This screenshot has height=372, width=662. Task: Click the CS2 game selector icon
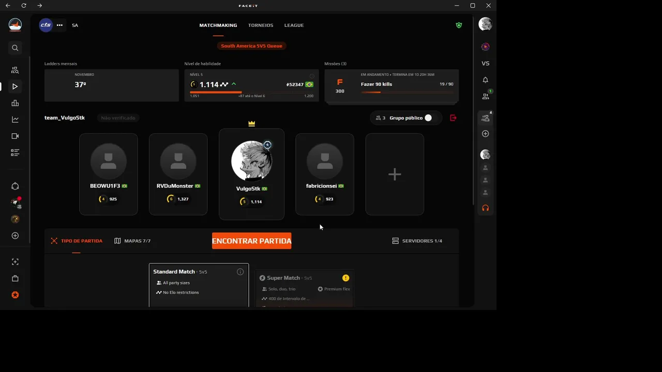click(46, 25)
